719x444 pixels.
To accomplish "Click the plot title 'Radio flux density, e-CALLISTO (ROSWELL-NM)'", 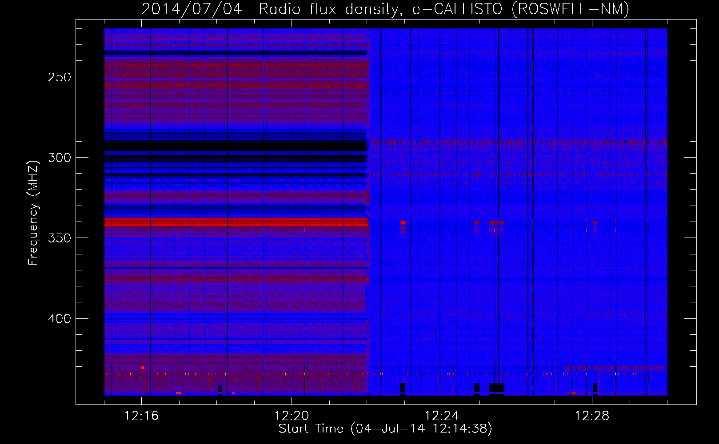I will pyautogui.click(x=444, y=9).
